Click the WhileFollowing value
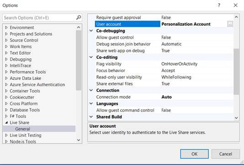The height and width of the screenshot is (165, 244). pyautogui.click(x=176, y=77)
